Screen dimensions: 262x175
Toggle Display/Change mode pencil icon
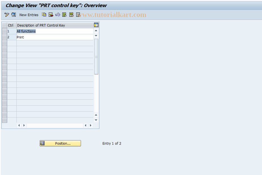pyautogui.click(x=7, y=15)
